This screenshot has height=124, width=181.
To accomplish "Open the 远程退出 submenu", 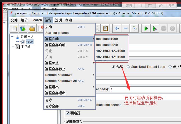I will point(70,87).
